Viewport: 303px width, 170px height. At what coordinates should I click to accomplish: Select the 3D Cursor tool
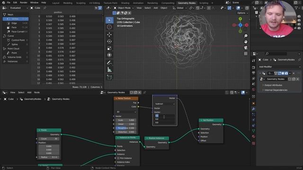tap(109, 27)
